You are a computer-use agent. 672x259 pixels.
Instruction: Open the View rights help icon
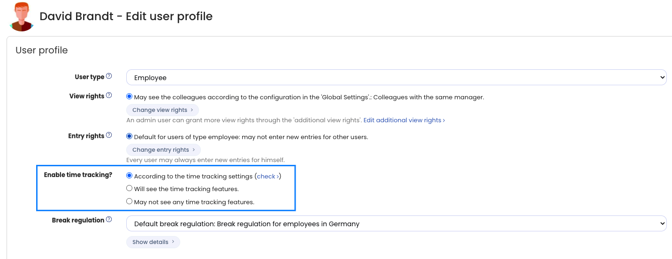click(x=109, y=96)
